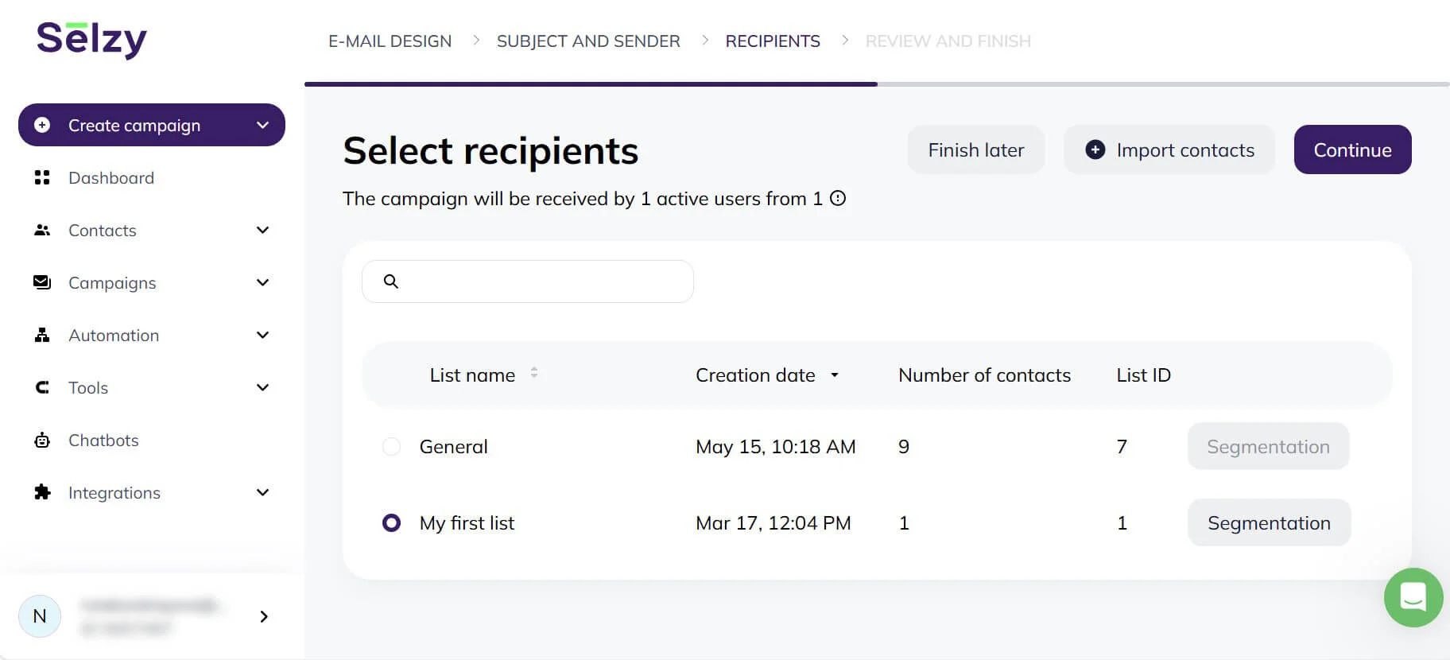Click the magnifier icon in search box
Viewport: 1450px width, 660px height.
pos(391,281)
